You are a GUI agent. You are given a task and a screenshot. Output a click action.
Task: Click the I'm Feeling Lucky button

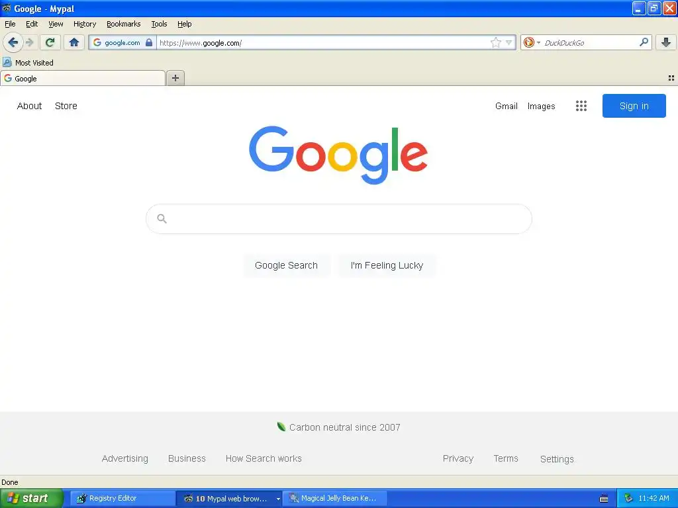[387, 265]
